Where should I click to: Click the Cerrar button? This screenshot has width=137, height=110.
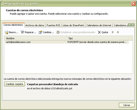[x=127, y=105]
